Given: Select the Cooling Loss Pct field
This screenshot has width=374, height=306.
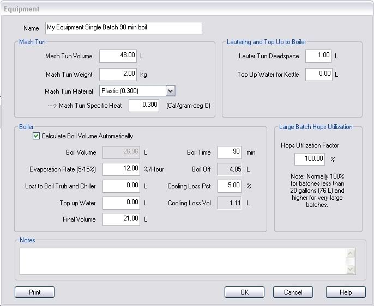Looking at the screenshot, I should [230, 186].
